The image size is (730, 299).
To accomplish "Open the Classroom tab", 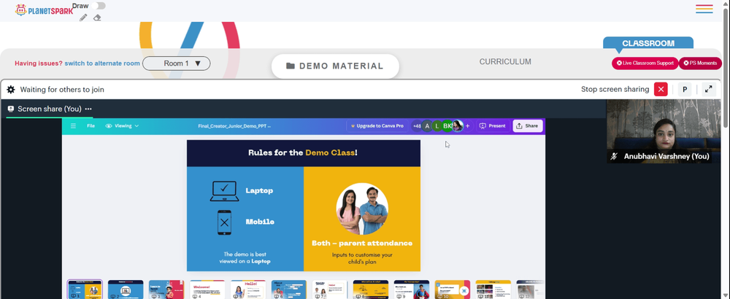I will click(x=648, y=43).
